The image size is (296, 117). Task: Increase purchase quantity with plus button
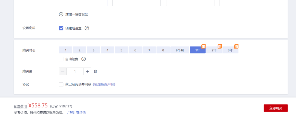(x=87, y=72)
